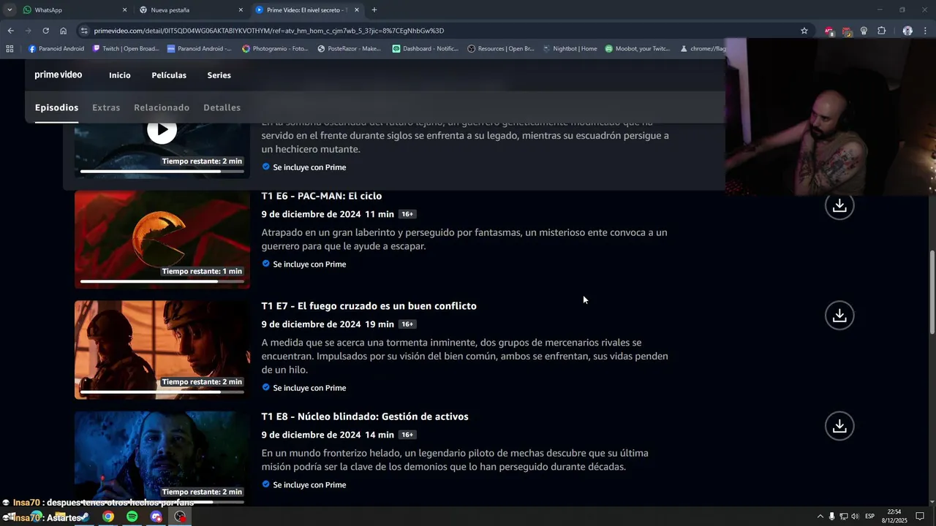Image resolution: width=936 pixels, height=526 pixels.
Task: Open Nightbot | Home bookmark
Action: 570,49
